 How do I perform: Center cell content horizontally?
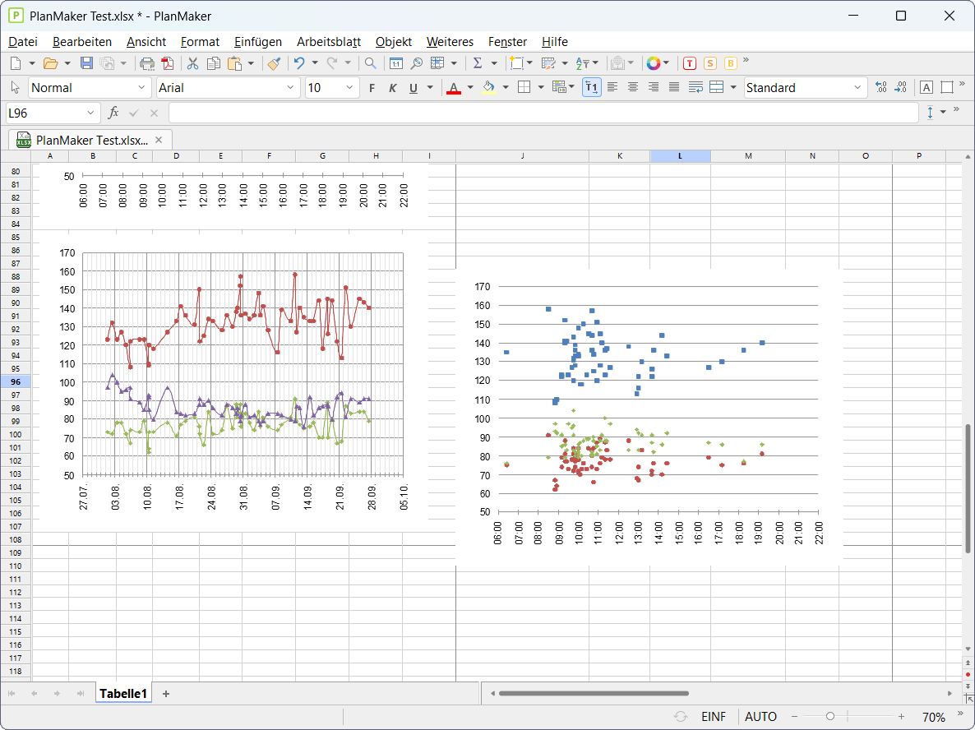pos(633,88)
